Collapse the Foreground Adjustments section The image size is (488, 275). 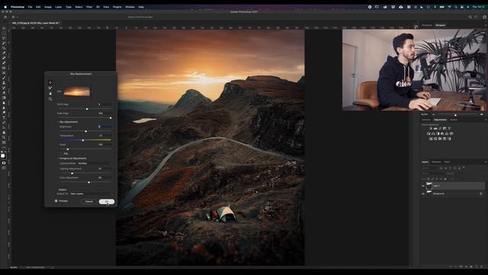click(x=58, y=158)
